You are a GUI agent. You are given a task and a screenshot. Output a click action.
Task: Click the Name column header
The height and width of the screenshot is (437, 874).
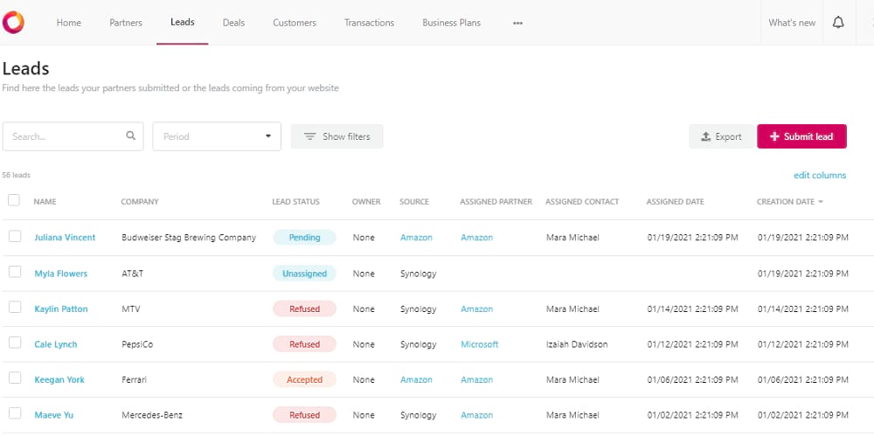click(45, 202)
